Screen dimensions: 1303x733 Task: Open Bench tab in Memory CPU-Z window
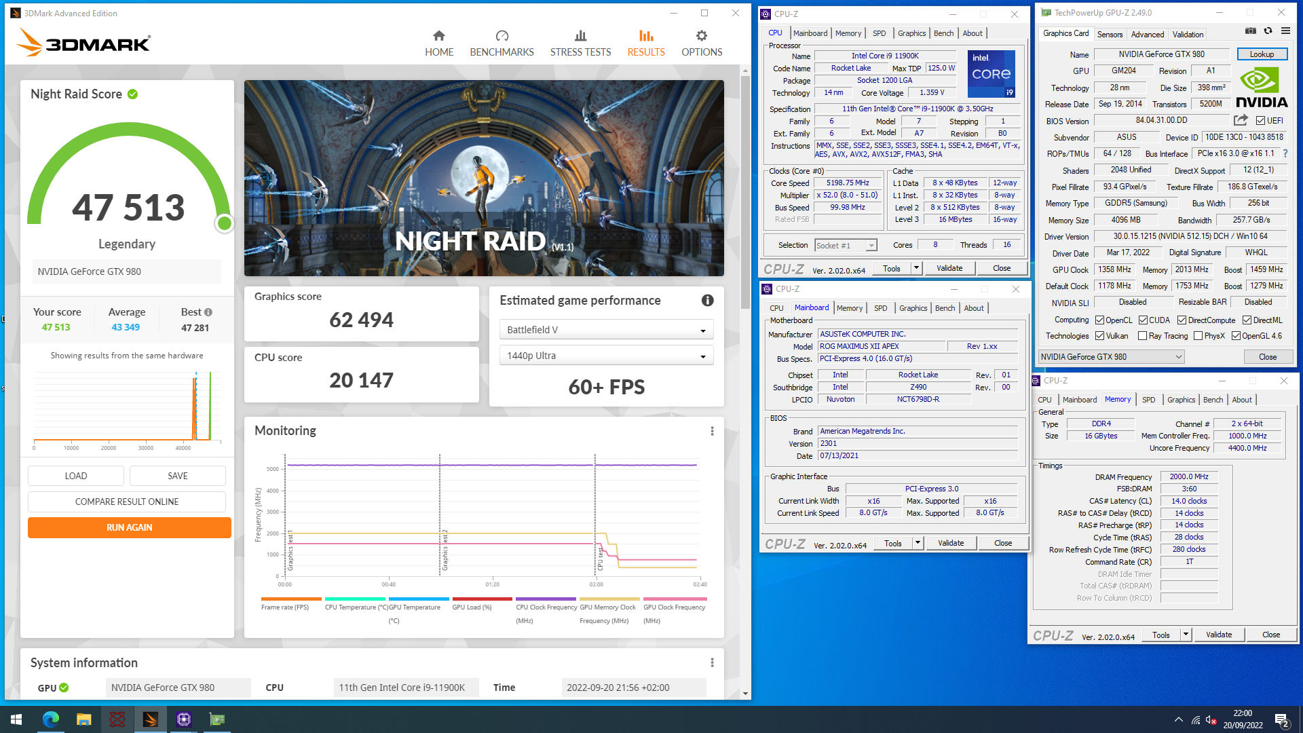(x=1213, y=400)
